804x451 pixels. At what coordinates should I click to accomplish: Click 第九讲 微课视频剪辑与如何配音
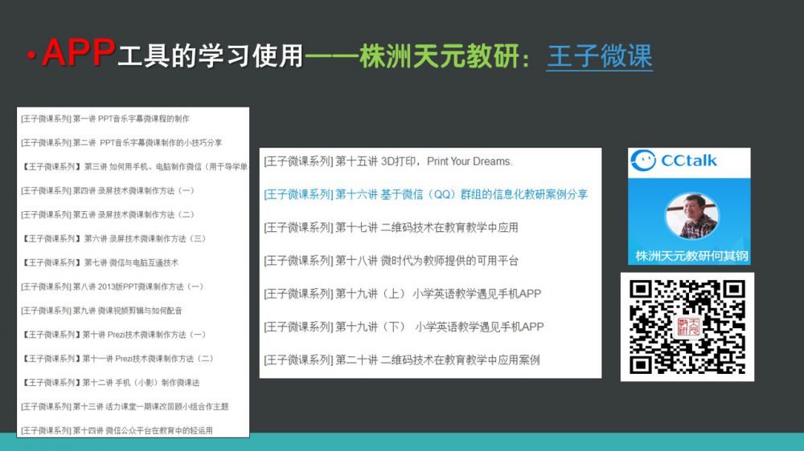(101, 311)
